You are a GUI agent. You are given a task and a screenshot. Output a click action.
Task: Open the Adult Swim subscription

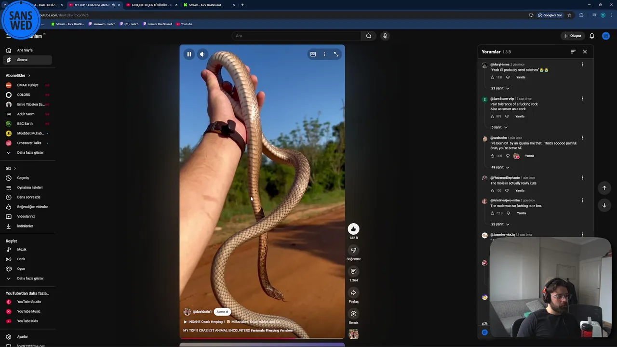click(27, 114)
